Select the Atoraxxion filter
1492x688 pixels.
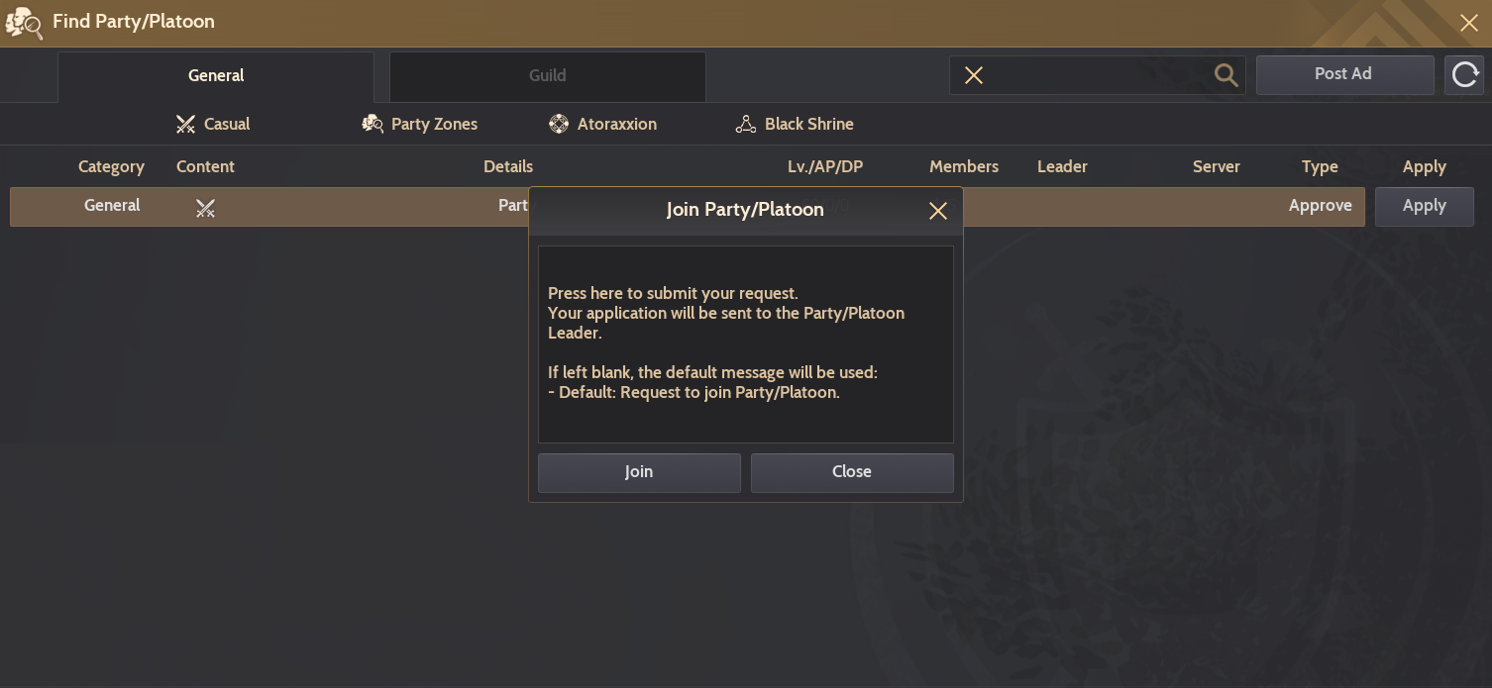[602, 125]
